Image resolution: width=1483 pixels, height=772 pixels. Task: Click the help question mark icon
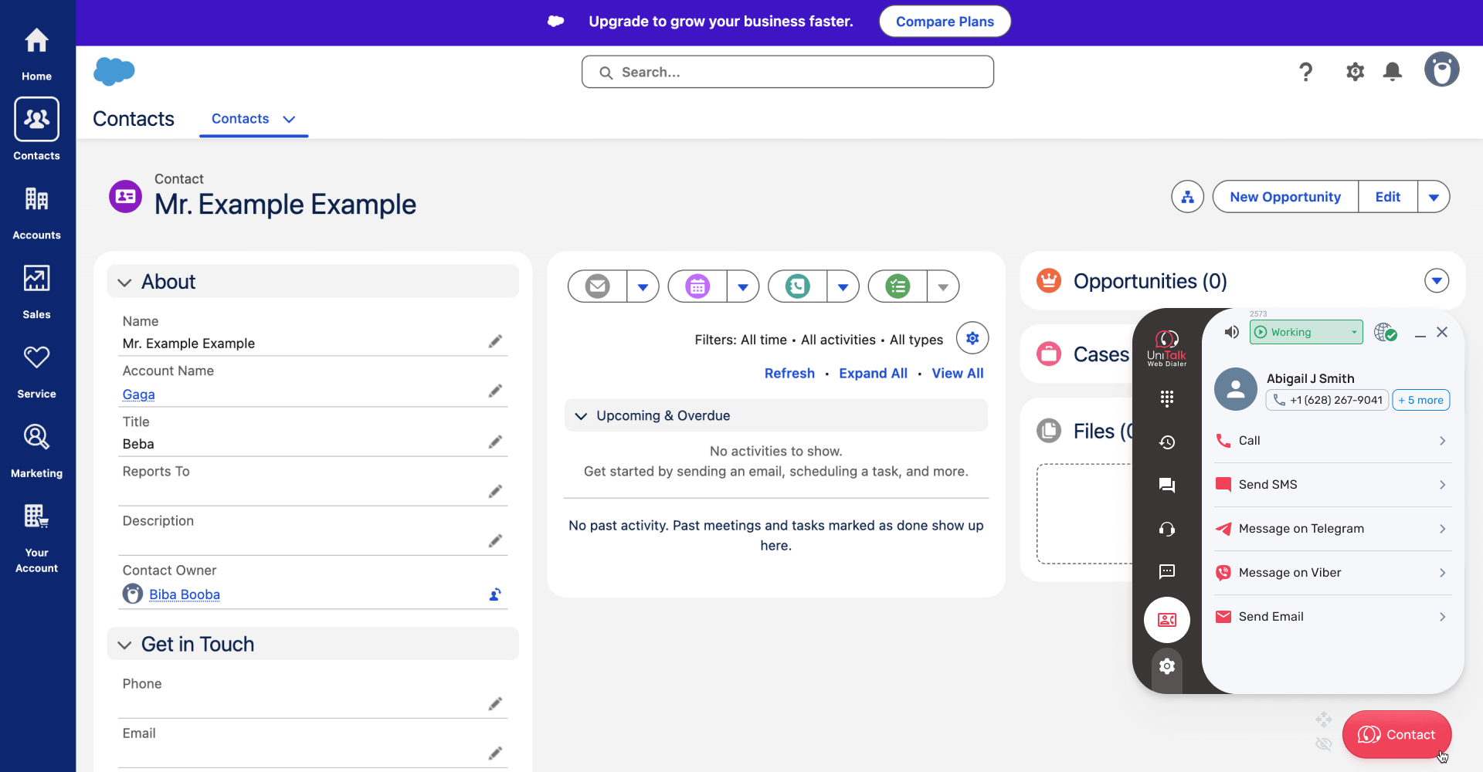pos(1305,72)
